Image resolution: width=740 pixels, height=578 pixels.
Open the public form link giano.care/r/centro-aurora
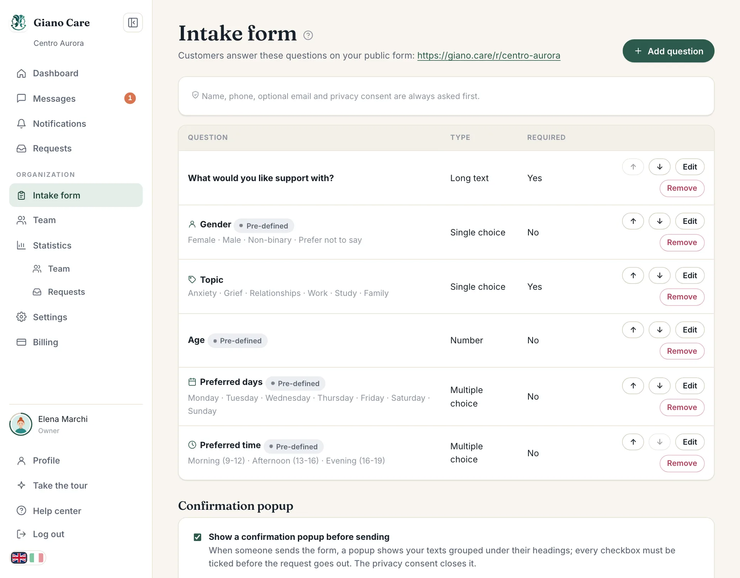click(x=489, y=55)
